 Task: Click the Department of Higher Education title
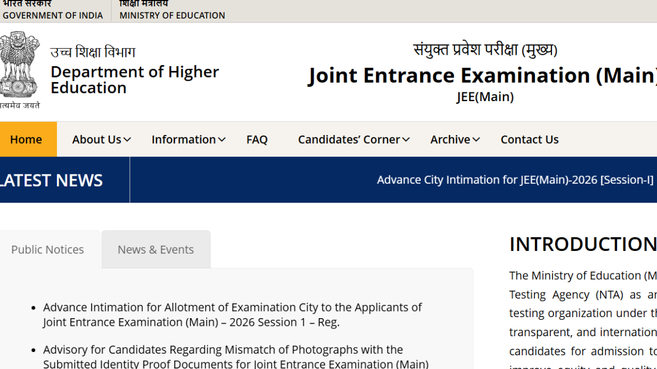134,80
